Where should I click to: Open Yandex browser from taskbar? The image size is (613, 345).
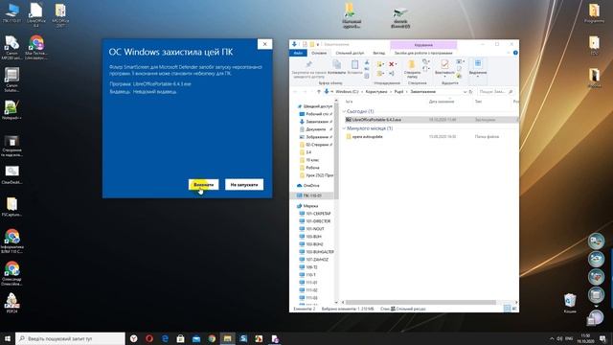(x=134, y=338)
